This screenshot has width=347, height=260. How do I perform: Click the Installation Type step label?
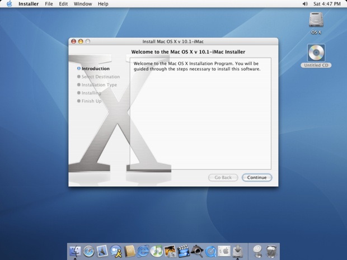(99, 85)
